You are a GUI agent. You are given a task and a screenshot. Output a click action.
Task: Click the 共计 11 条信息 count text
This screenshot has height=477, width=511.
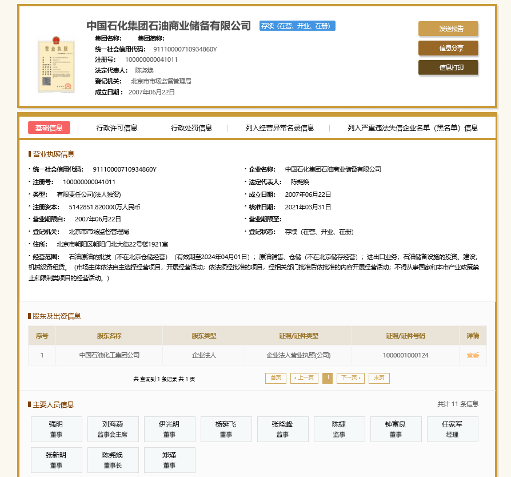[457, 404]
